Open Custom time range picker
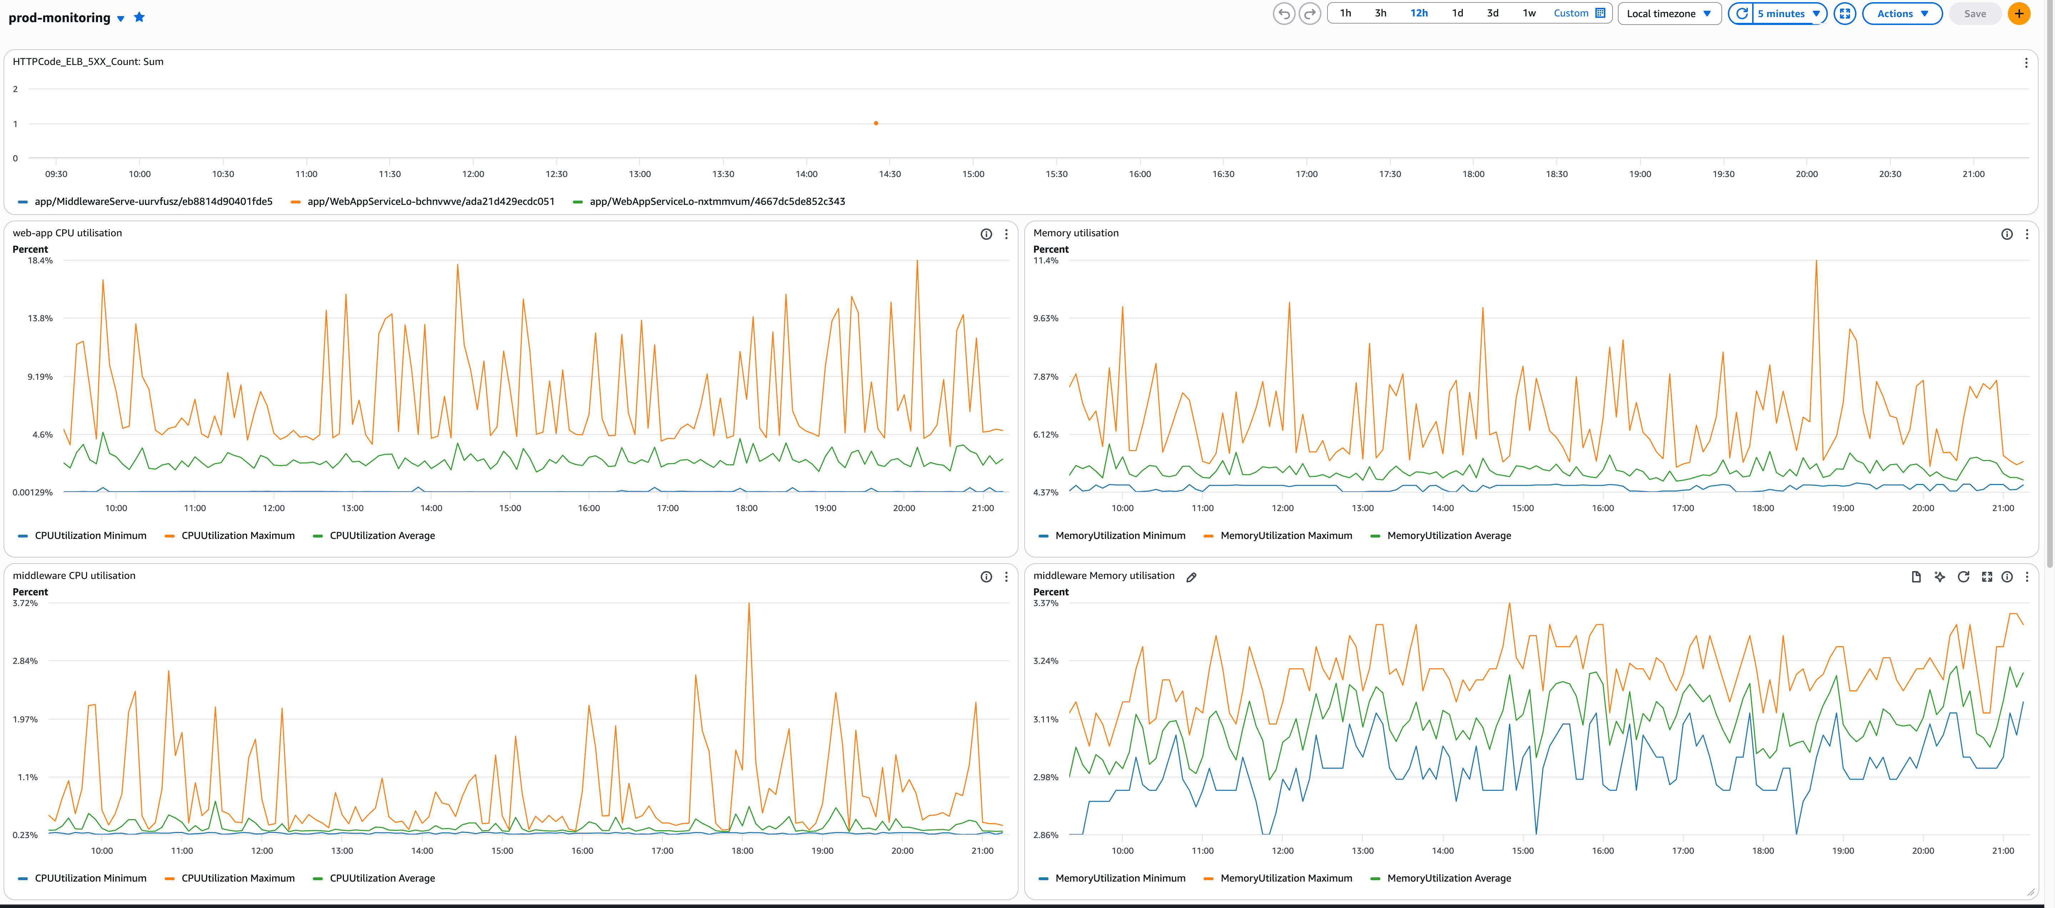The image size is (2055, 908). click(1579, 13)
